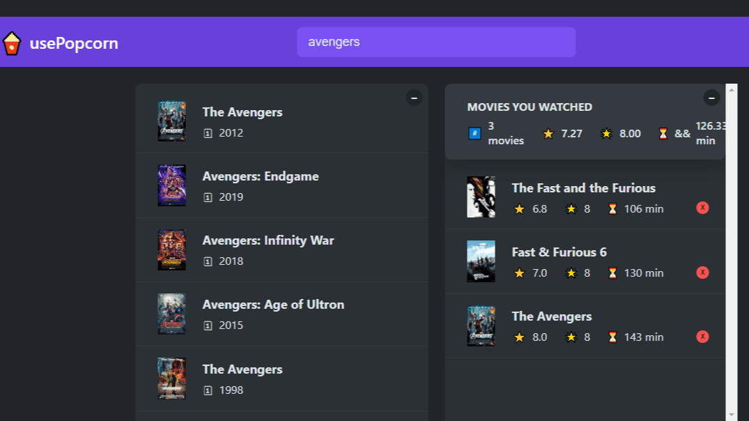Click hourglass icon beside 130 min
This screenshot has width=749, height=421.
[612, 273]
